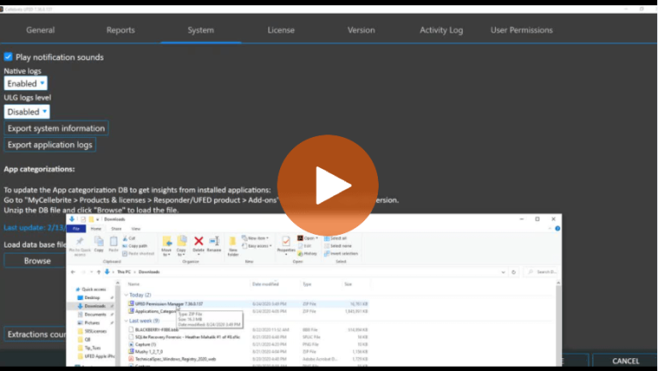The width and height of the screenshot is (658, 371).
Task: Click the Cut icon in ribbon
Action: pos(129,238)
